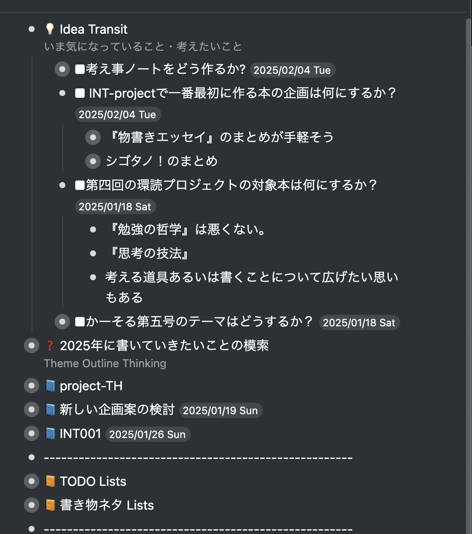The width and height of the screenshot is (472, 534).
Task: Select the item 『勉強の哲学』は悪くない。
Action: coord(187,229)
